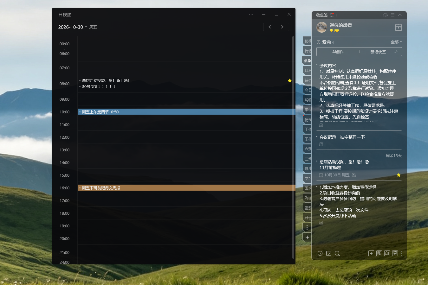Open the completed-tasks icon in bottom toolbar
The image size is (428, 285).
tap(328, 253)
